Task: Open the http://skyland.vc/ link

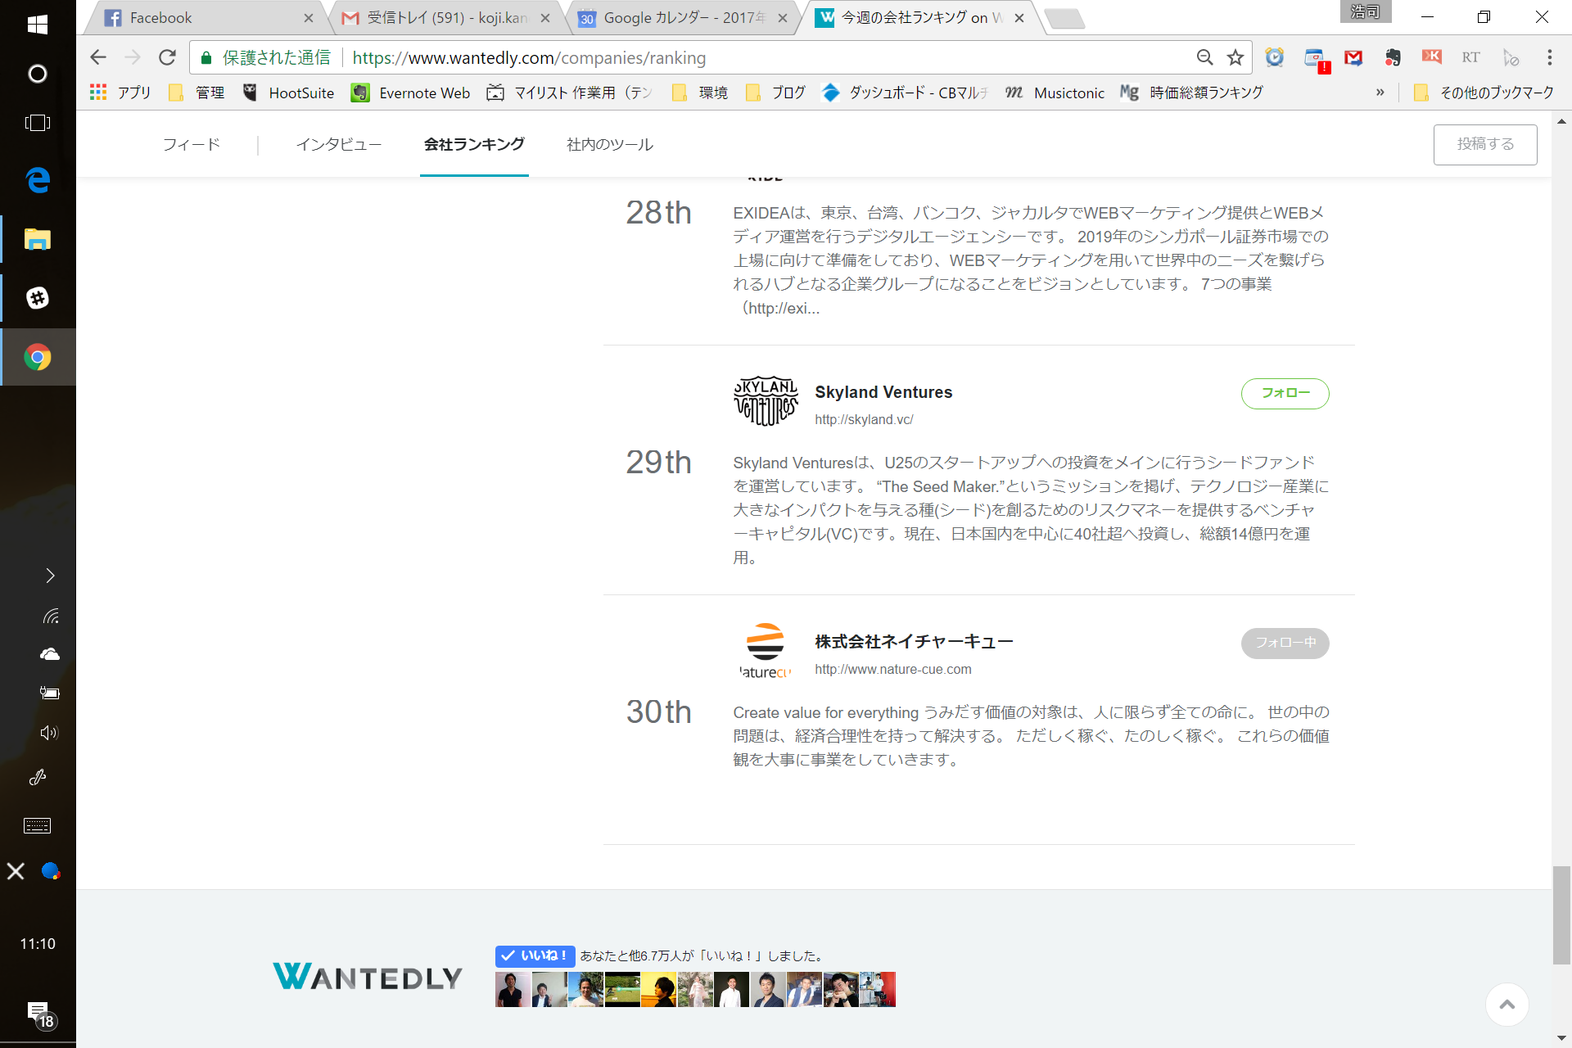Action: pyautogui.click(x=865, y=419)
